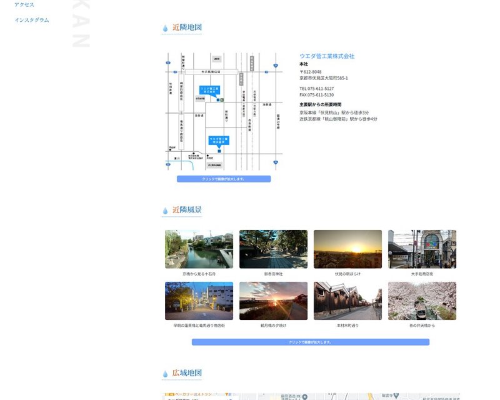Click the enlarge bar below scenery photos

pos(310,342)
